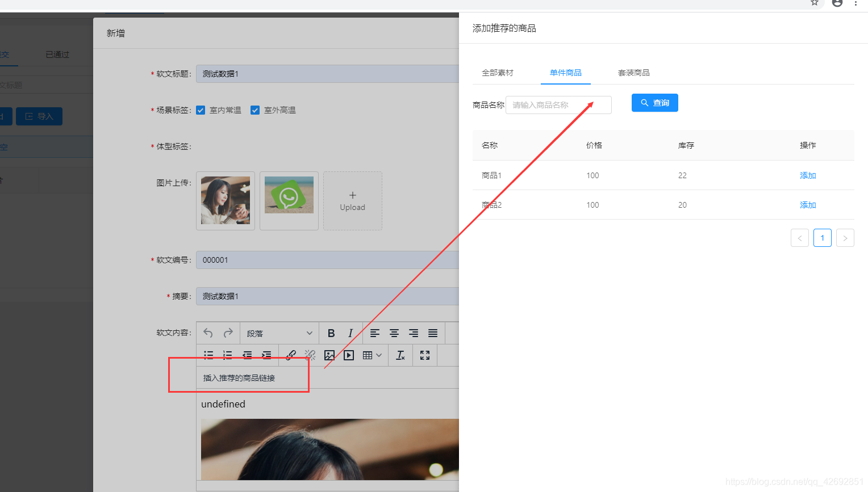The width and height of the screenshot is (868, 492).
Task: Decrease indent in editor
Action: tap(247, 355)
